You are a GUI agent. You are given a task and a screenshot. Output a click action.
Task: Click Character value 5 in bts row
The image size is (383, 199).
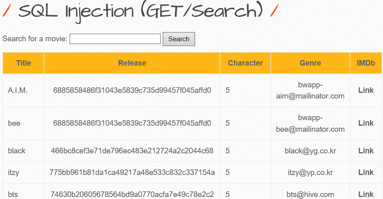click(227, 194)
